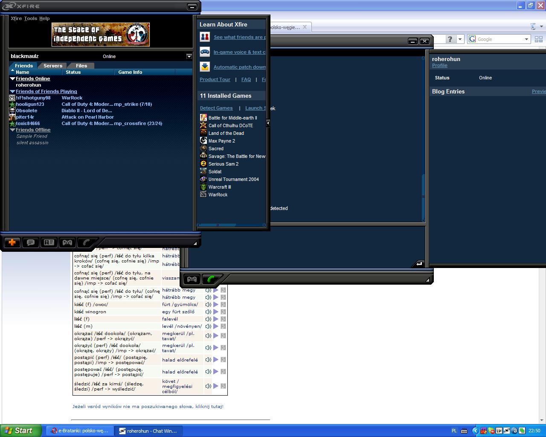Click the Detect Games link
This screenshot has height=437, width=546.
coord(216,108)
